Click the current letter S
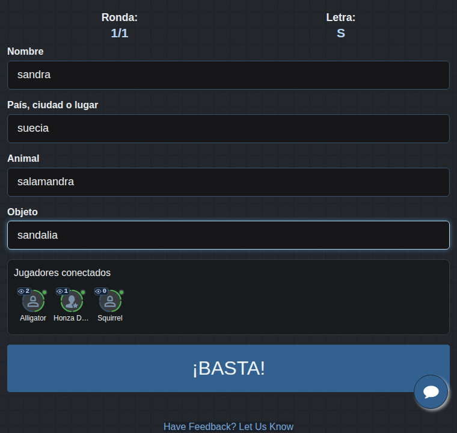This screenshot has width=457, height=433. point(341,33)
